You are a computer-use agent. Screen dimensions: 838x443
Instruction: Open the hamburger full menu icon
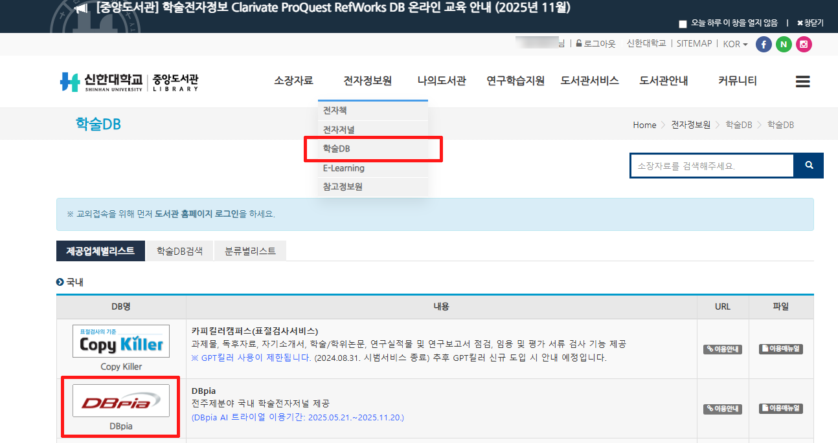point(802,81)
